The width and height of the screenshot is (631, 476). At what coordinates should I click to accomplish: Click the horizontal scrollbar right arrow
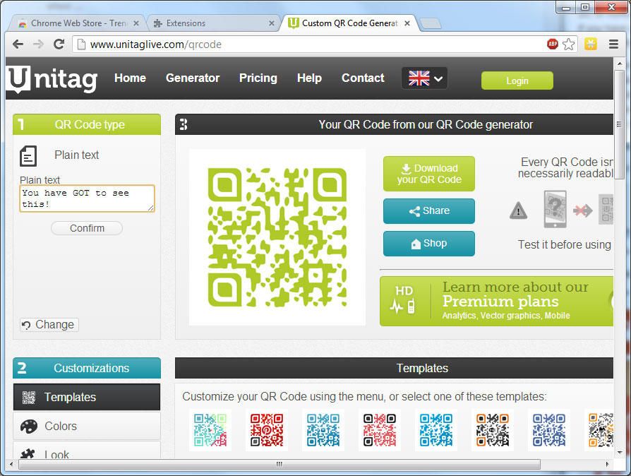tap(607, 464)
